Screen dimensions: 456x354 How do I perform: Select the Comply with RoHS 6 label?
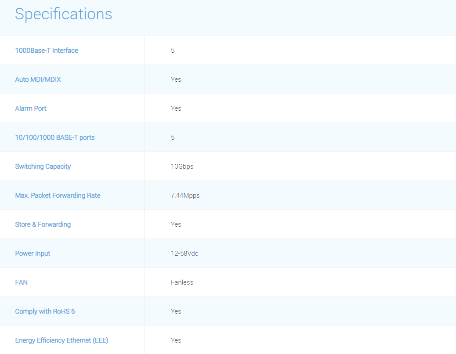tap(45, 311)
